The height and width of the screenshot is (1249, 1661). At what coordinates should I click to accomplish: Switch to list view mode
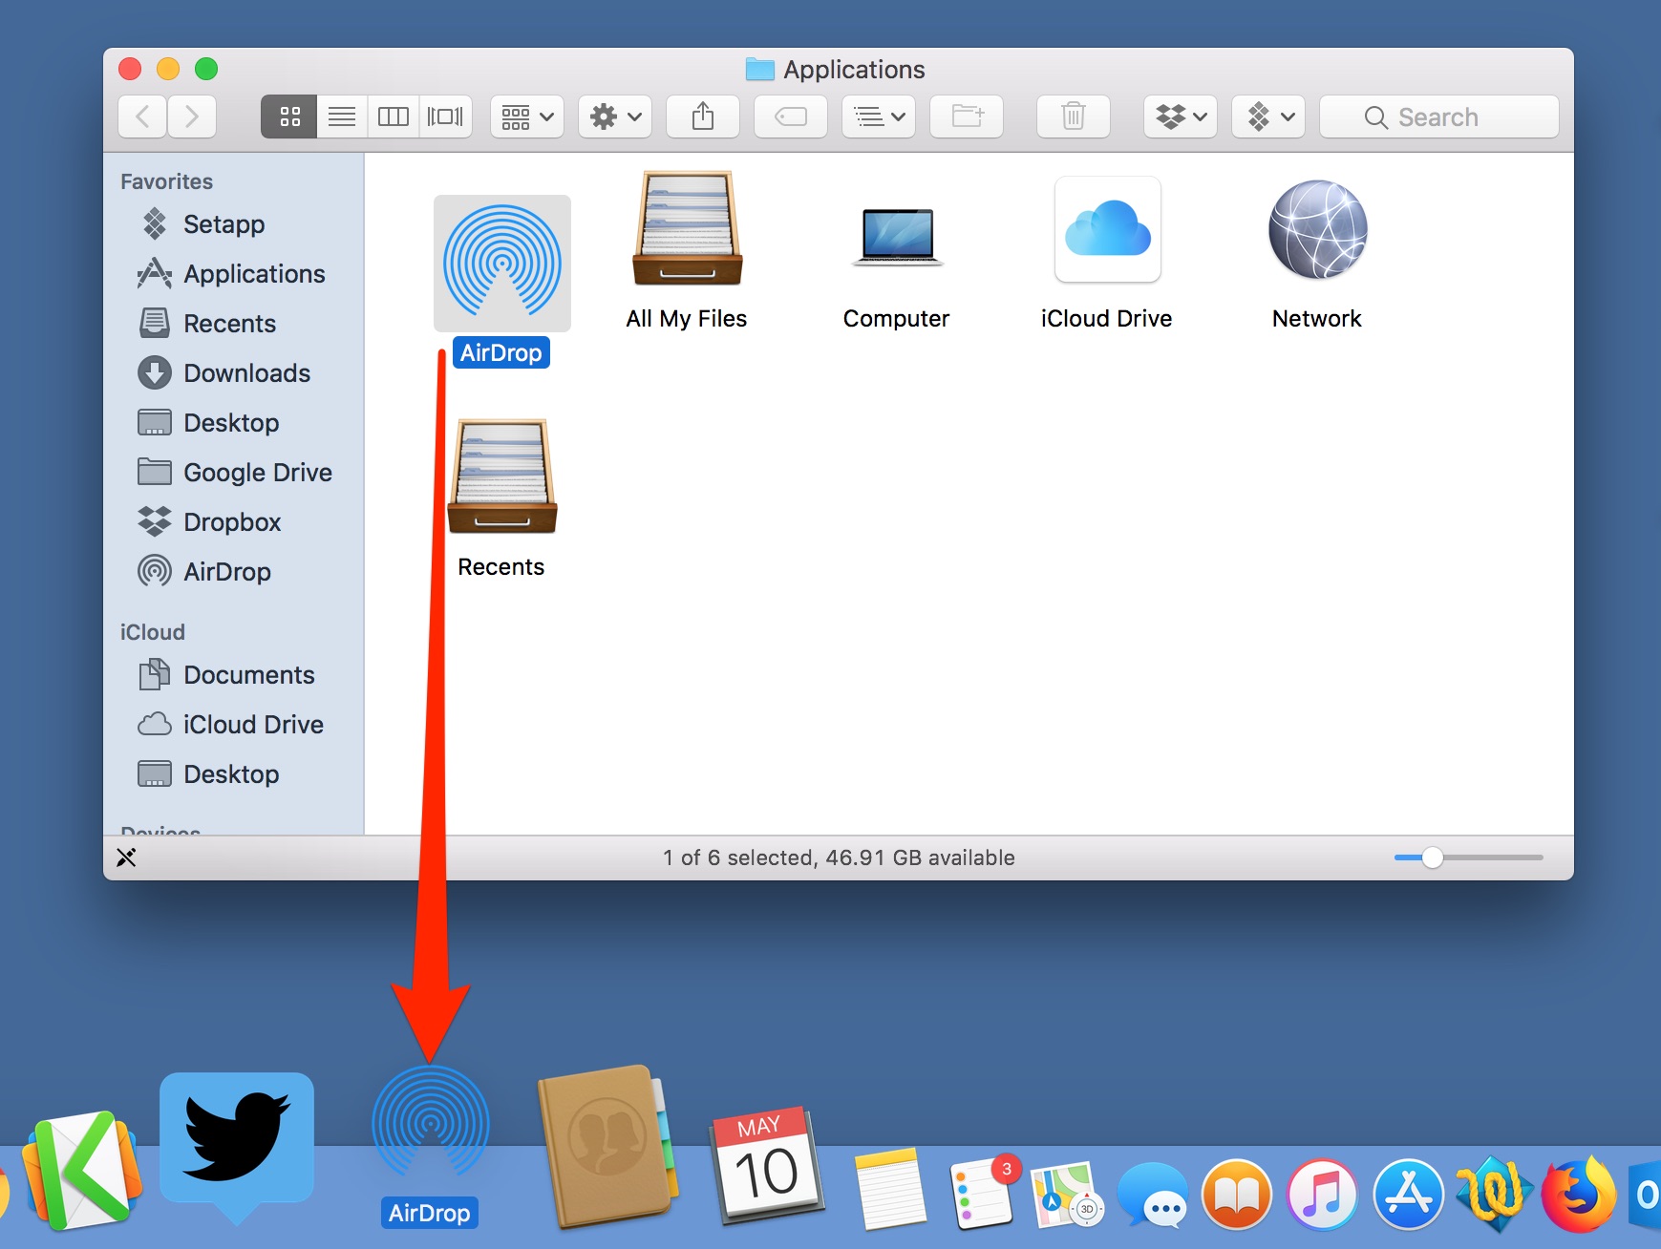[342, 116]
